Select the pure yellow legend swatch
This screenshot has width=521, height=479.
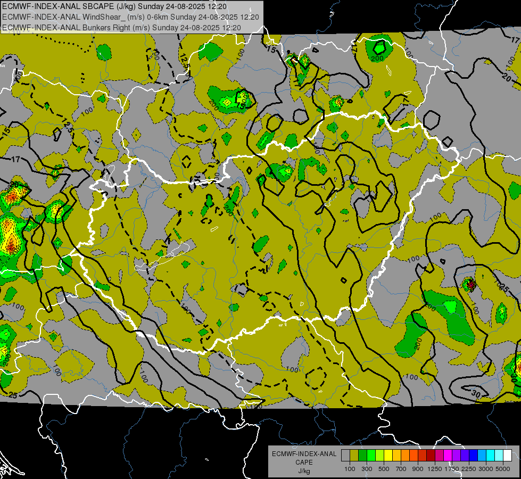pos(388,456)
